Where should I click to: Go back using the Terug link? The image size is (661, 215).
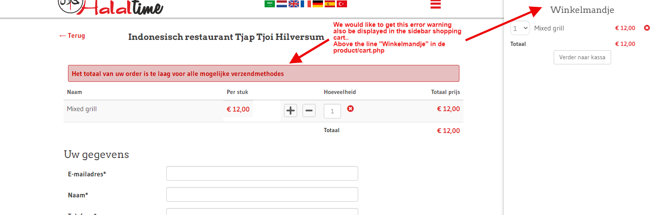tap(72, 36)
